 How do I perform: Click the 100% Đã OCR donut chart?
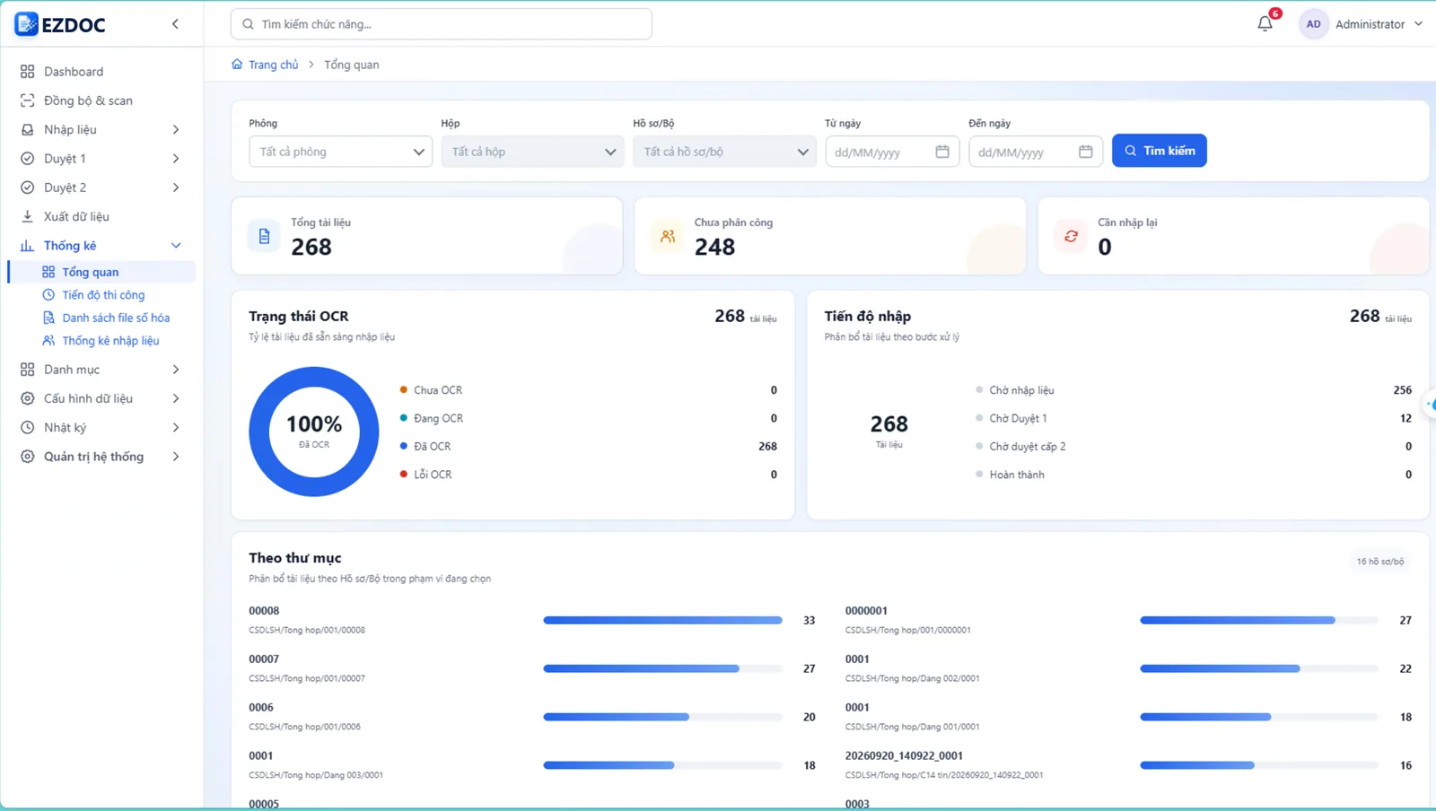[314, 432]
